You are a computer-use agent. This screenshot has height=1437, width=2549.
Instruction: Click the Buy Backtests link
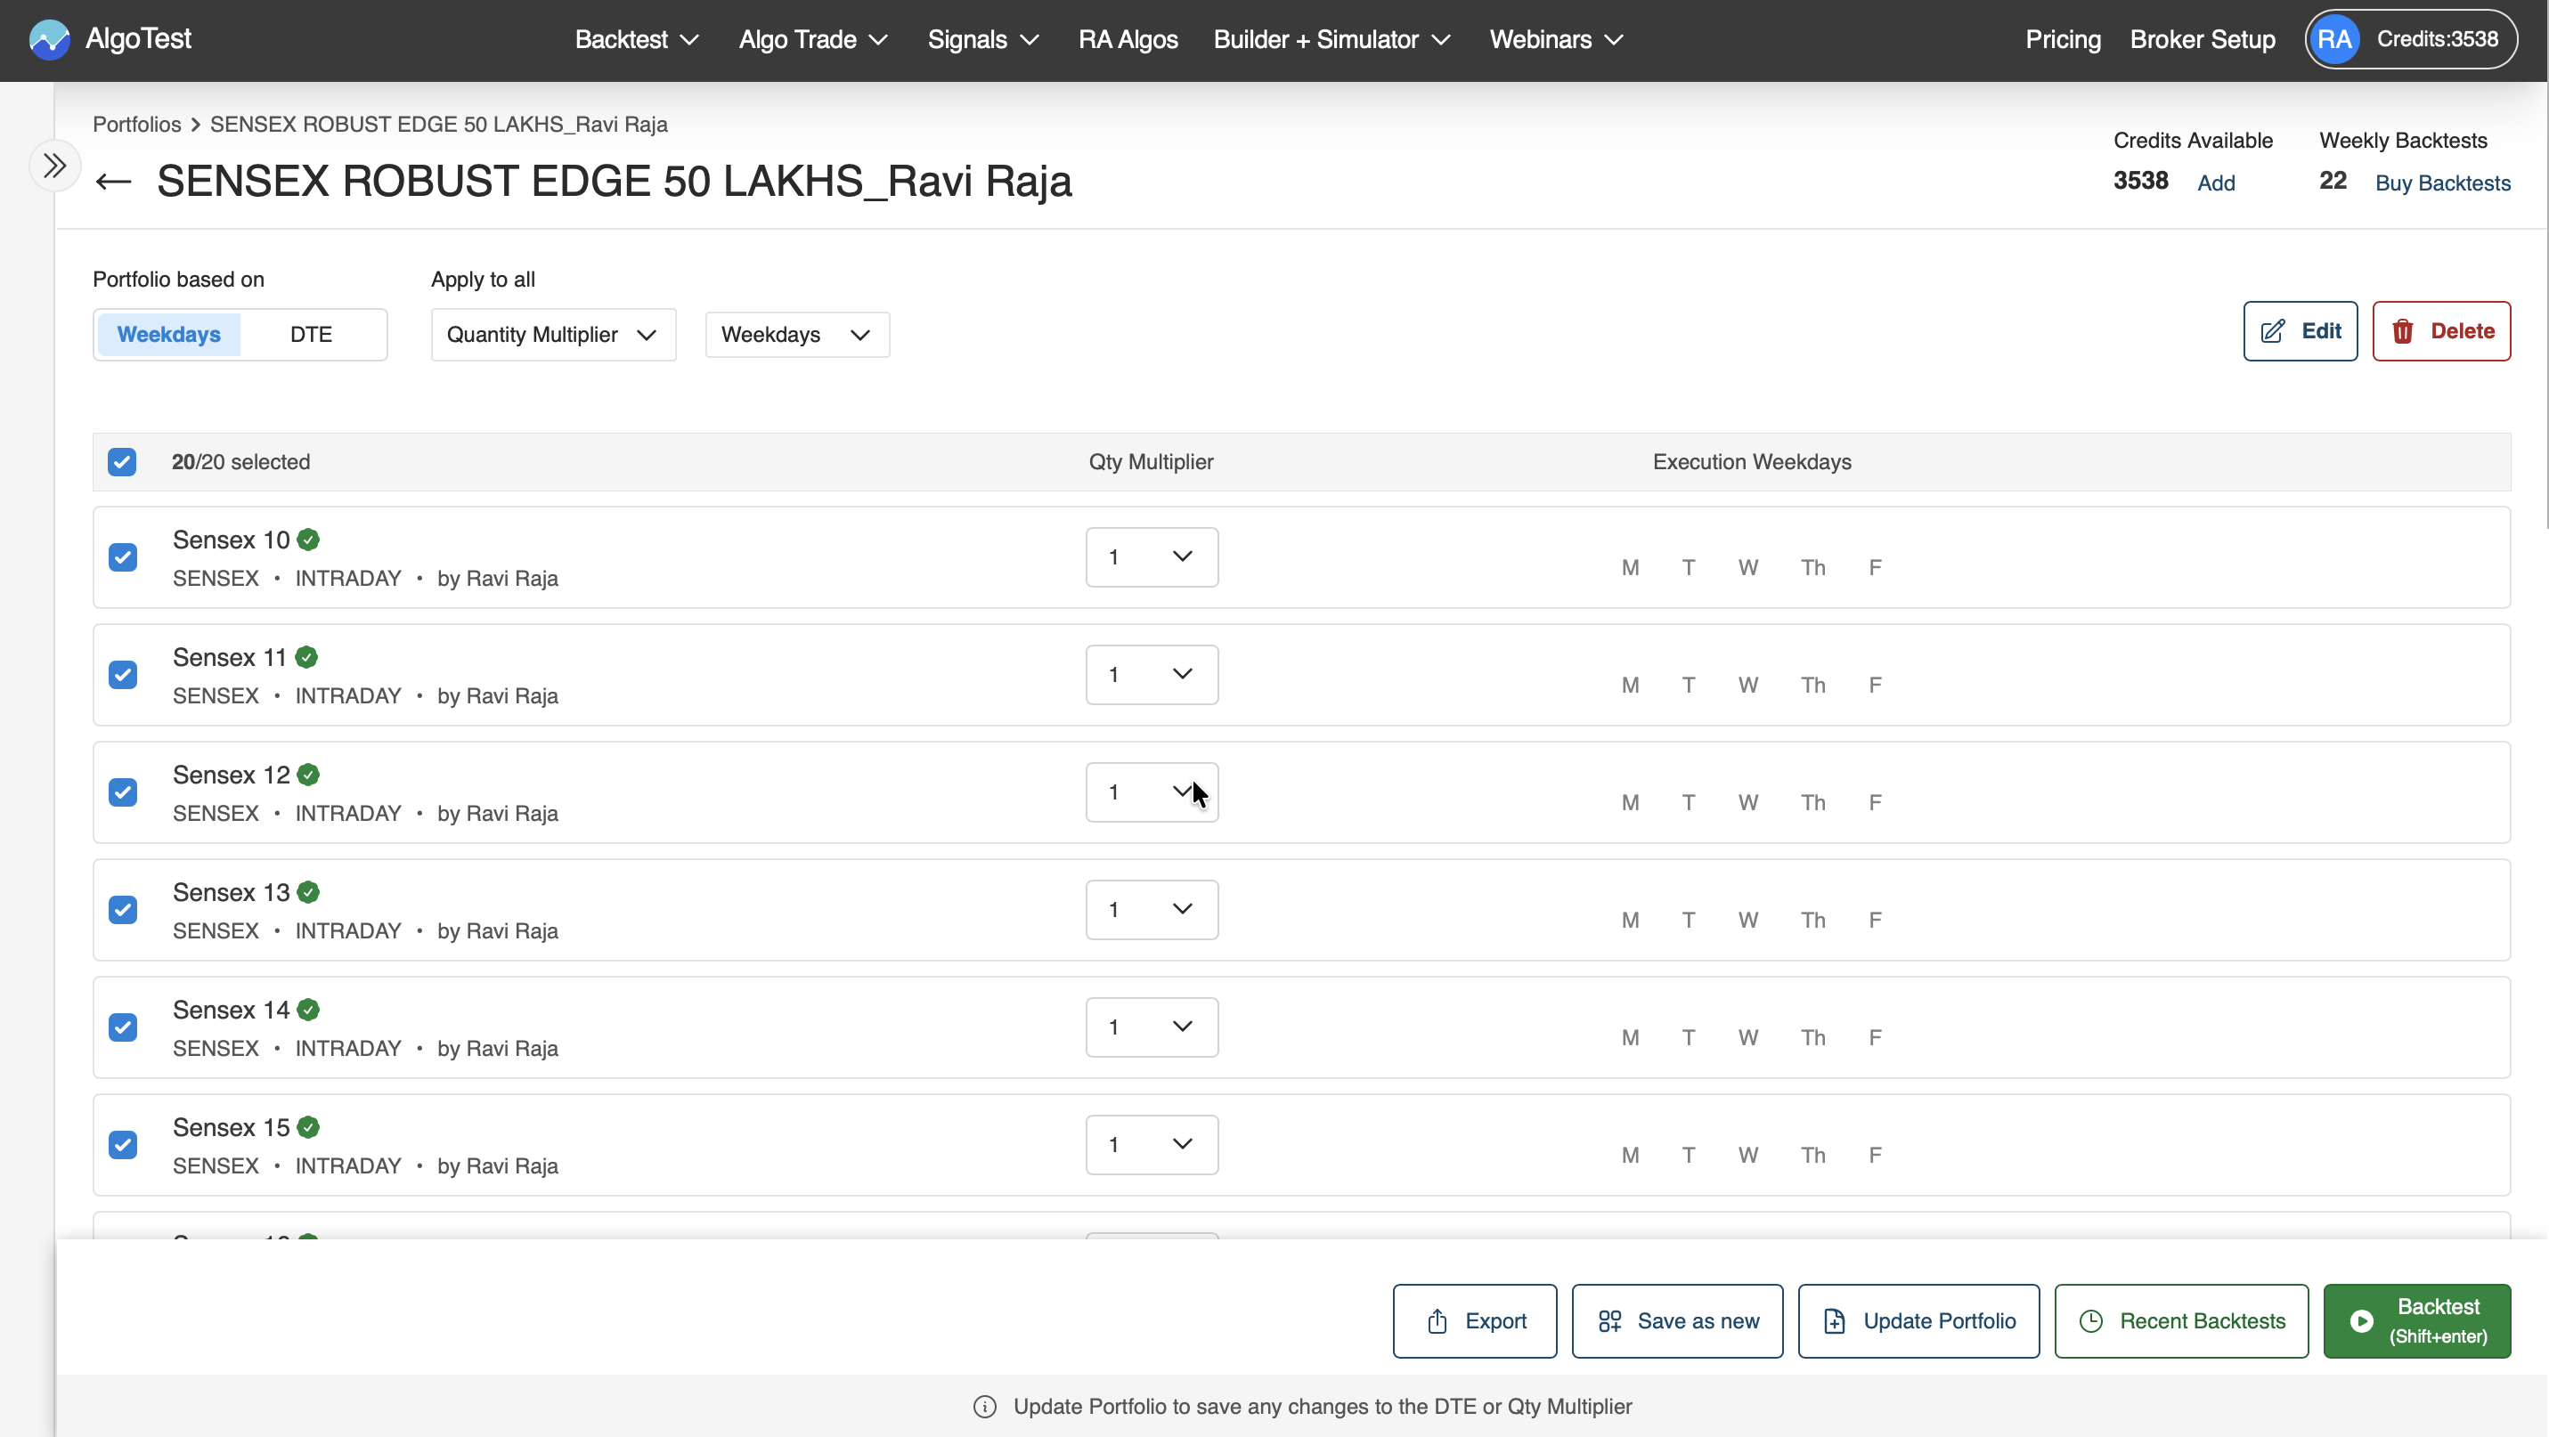(x=2442, y=183)
